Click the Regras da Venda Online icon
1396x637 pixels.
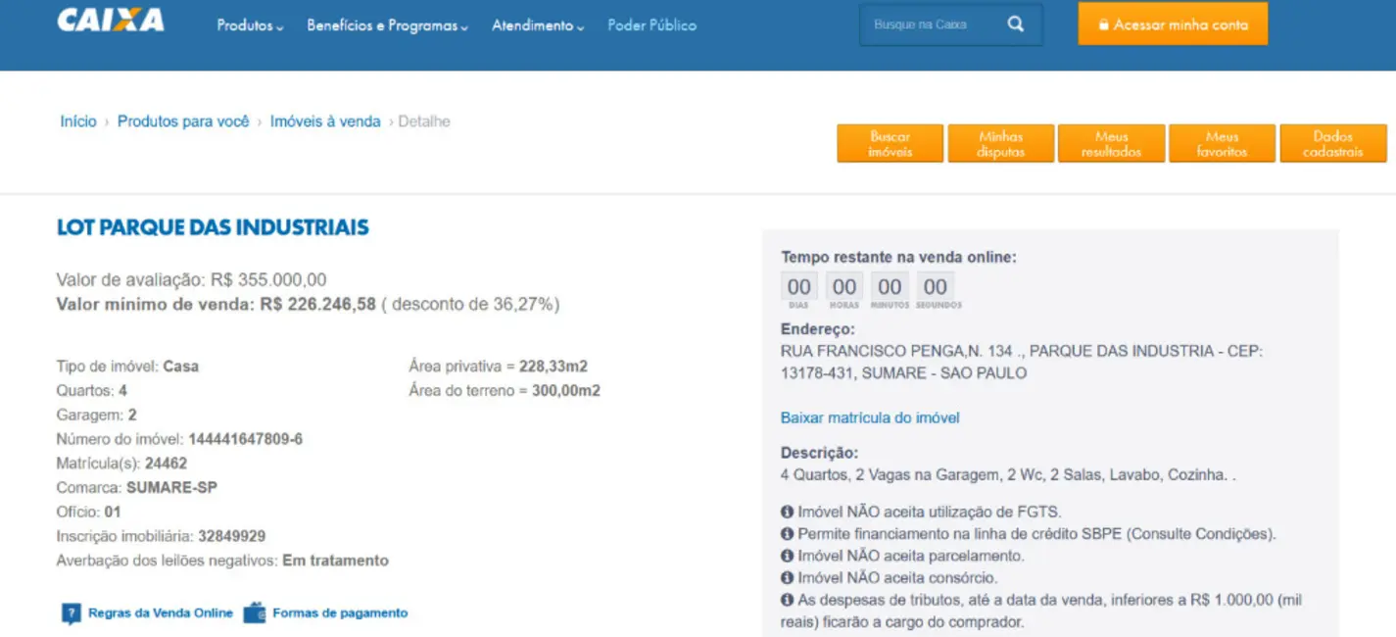71,613
